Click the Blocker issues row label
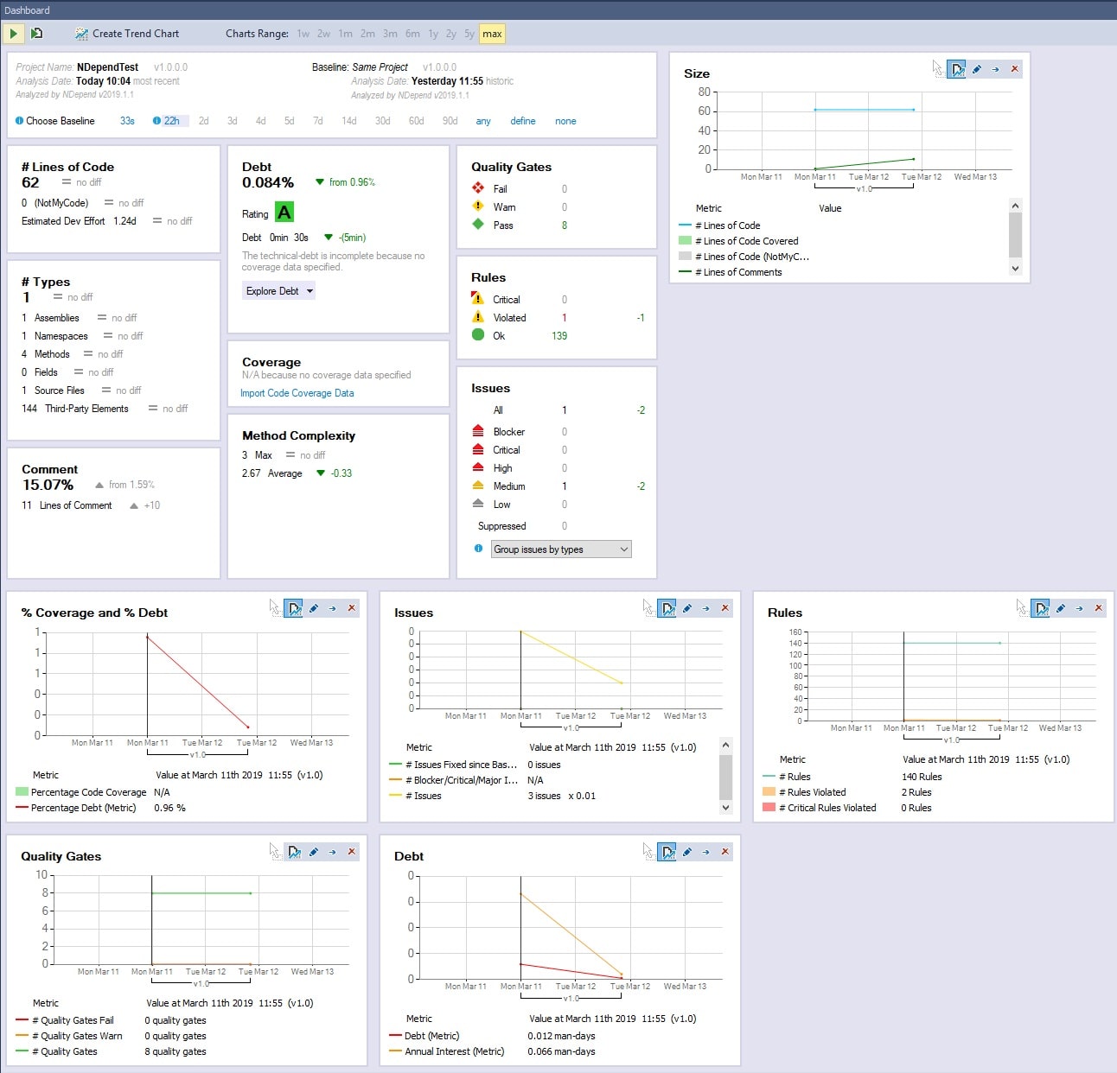This screenshot has width=1117, height=1073. tap(509, 432)
